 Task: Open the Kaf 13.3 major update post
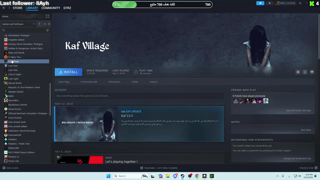[x=139, y=124]
